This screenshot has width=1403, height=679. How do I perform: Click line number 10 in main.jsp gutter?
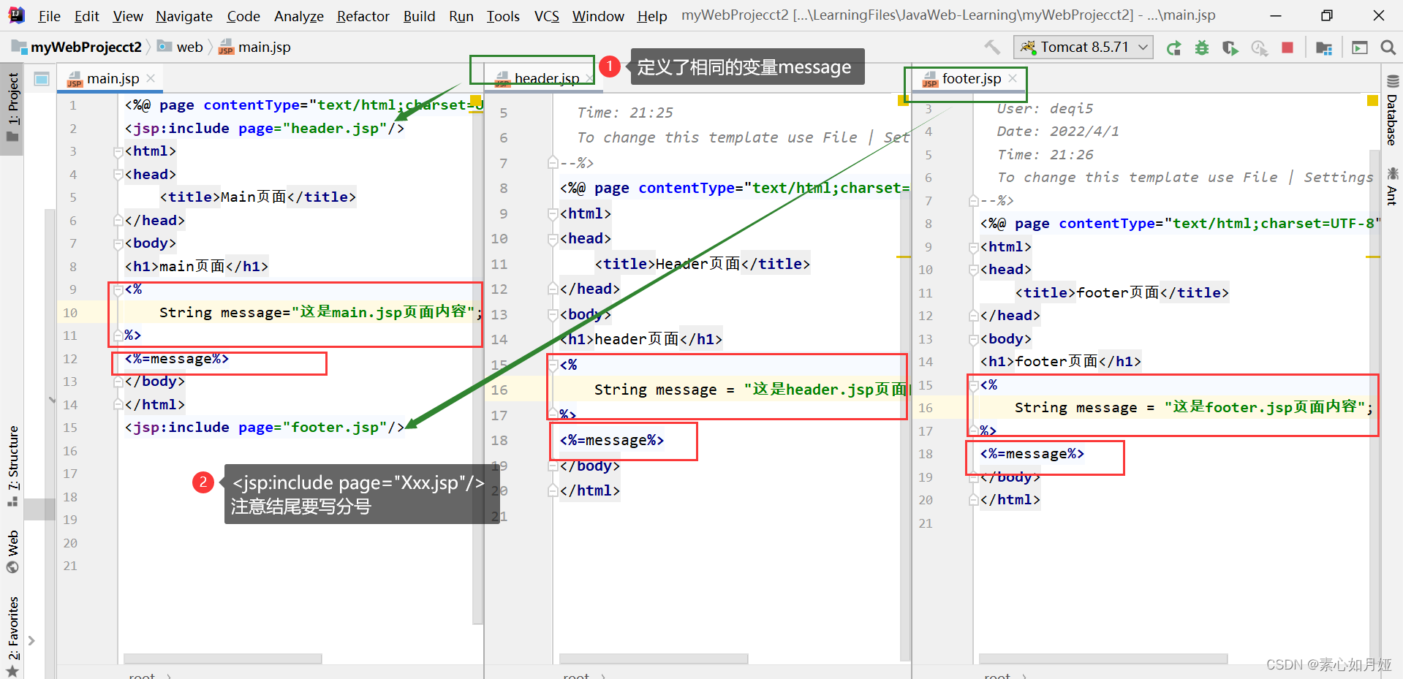click(70, 313)
